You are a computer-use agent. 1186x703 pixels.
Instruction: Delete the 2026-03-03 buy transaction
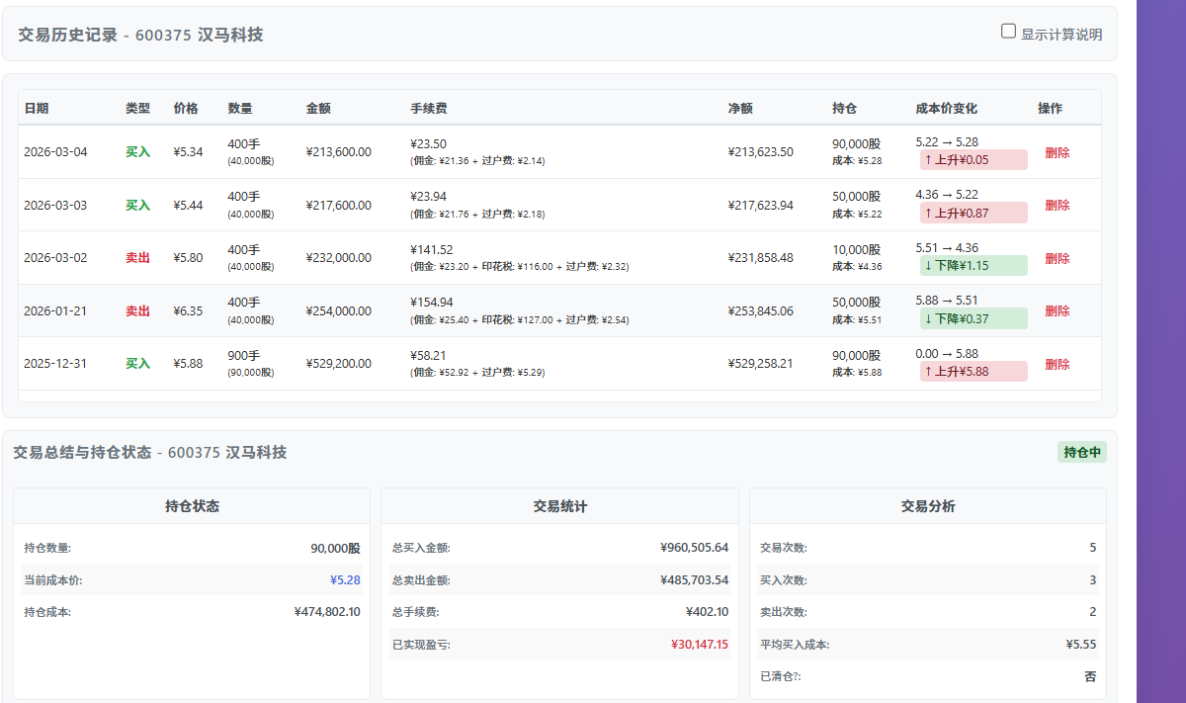1057,205
